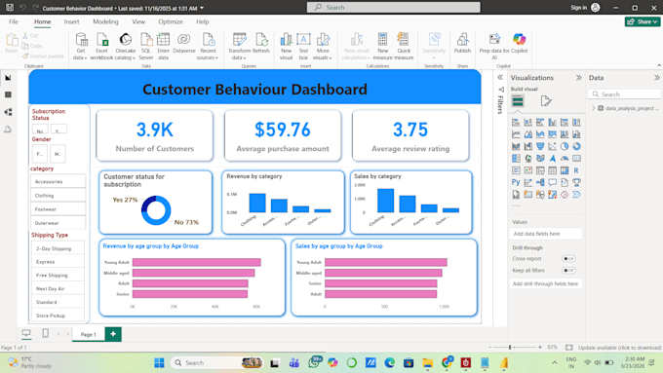Switch to mobile layout view
The width and height of the screenshot is (663, 373).
(x=45, y=334)
